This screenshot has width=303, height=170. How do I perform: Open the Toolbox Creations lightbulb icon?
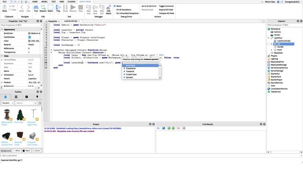coord(37,97)
